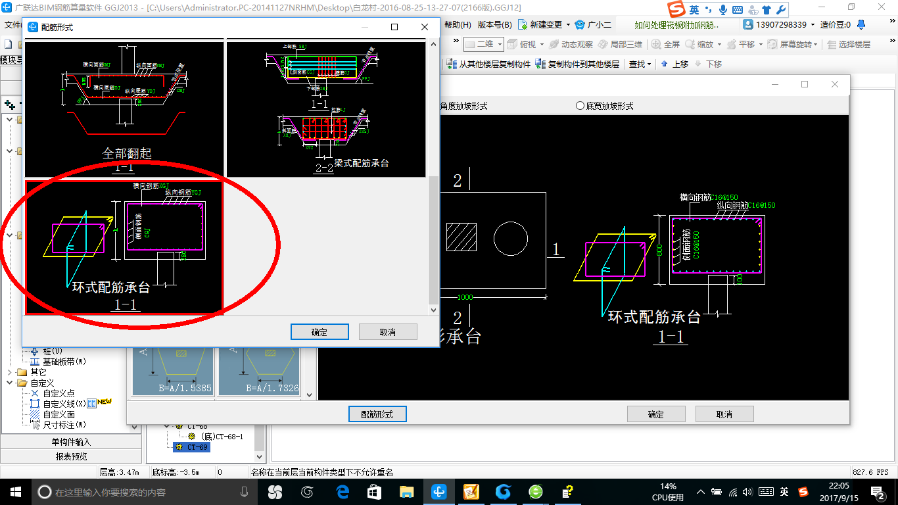898x505 pixels.
Task: Open Sogou IME soft keyboard icon
Action: point(737,10)
